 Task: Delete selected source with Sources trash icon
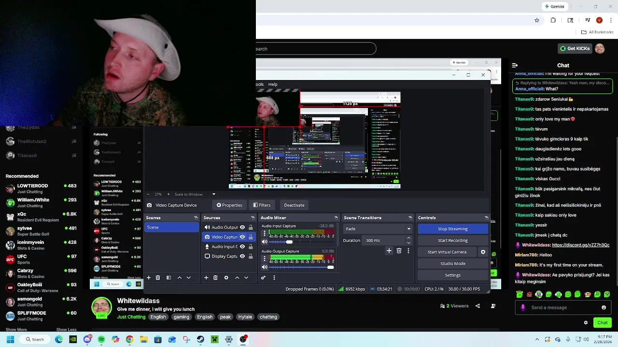coord(215,278)
